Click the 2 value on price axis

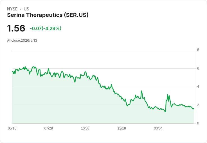(x=198, y=105)
